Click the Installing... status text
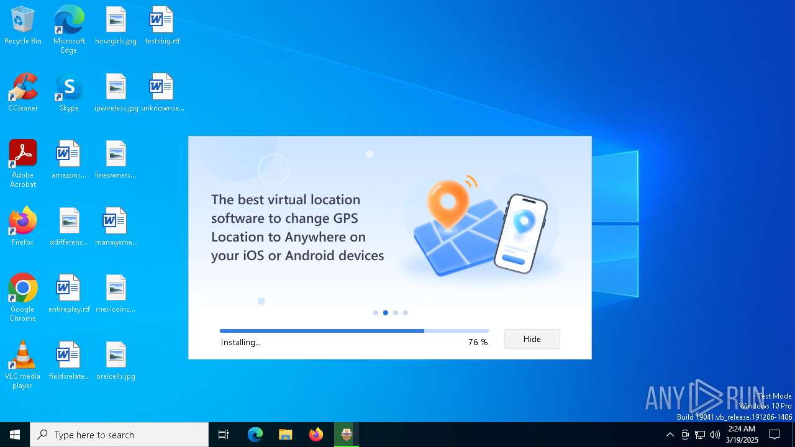Screen dimensions: 795x447 click(241, 342)
